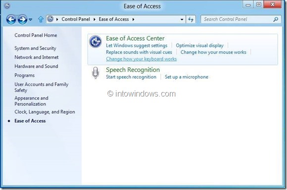Expand the arrow after Ease of Access breadcrumb
Viewport: 287px width, 190px height.
[133, 19]
